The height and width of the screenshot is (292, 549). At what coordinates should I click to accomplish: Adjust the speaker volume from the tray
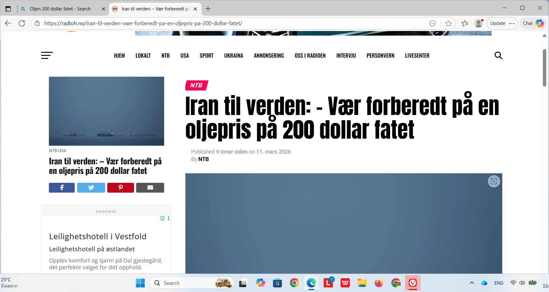pos(523,282)
